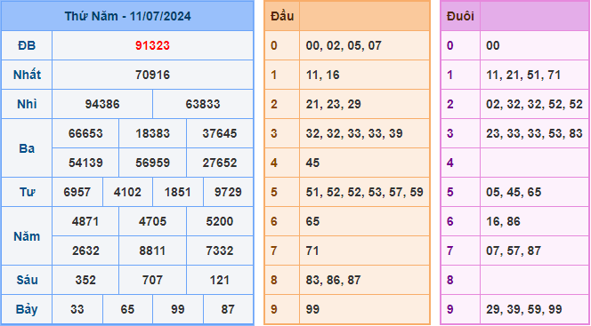Click the Đầu column header
The width and height of the screenshot is (591, 326).
point(282,16)
